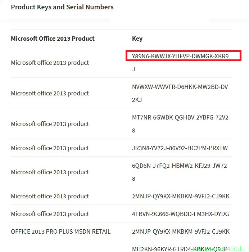249x252 pixels.
Task: Select the key beginning with MT7NR
Action: point(180,117)
